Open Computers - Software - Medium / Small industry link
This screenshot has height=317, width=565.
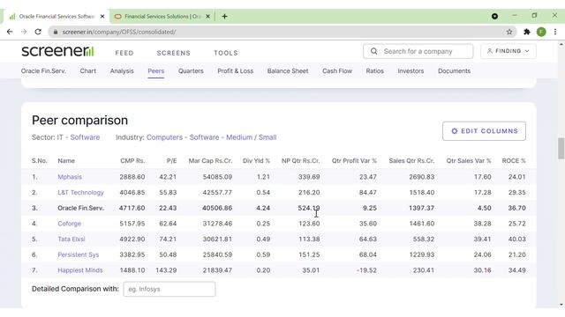211,137
